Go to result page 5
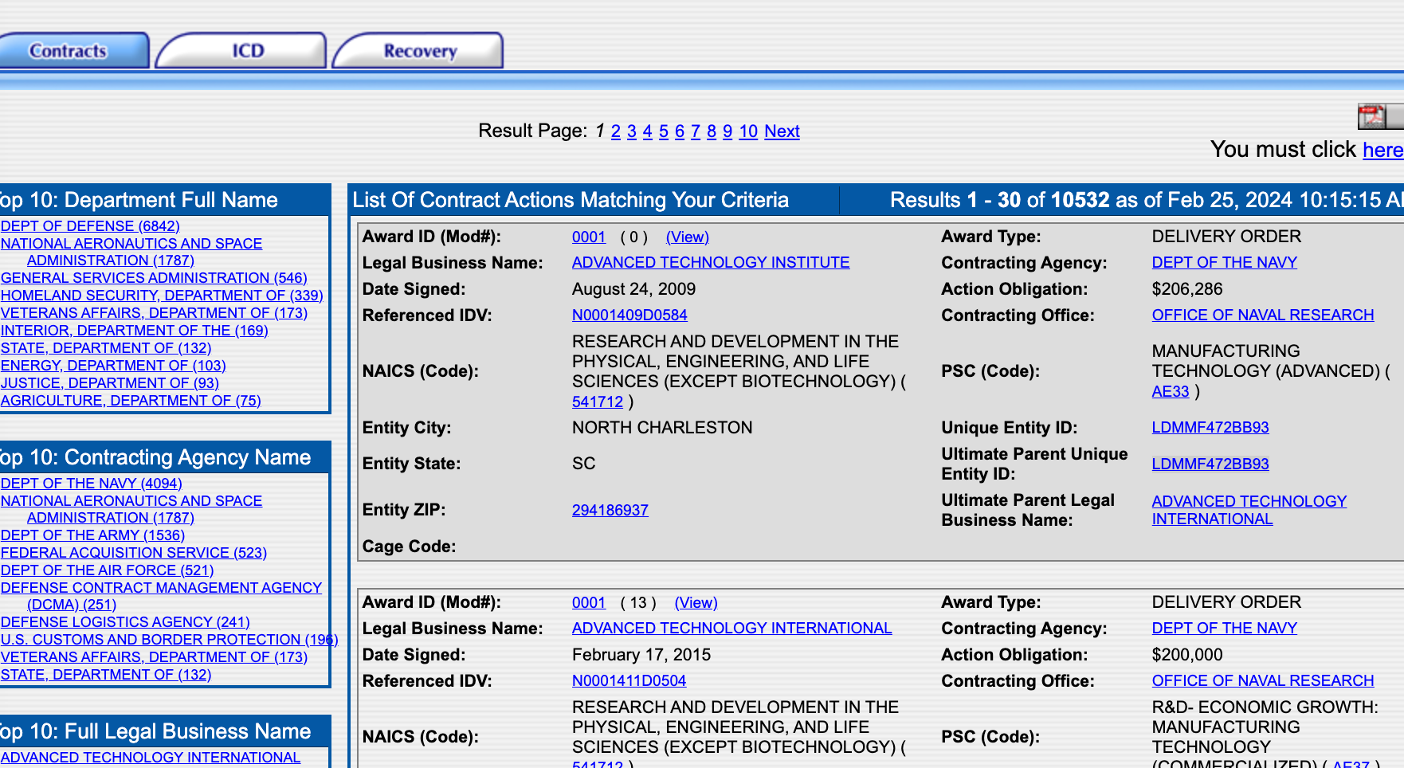Viewport: 1404px width, 768px height. tap(664, 131)
